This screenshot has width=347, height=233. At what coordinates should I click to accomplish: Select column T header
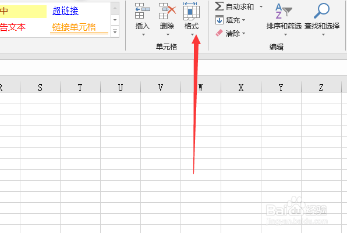(80, 87)
